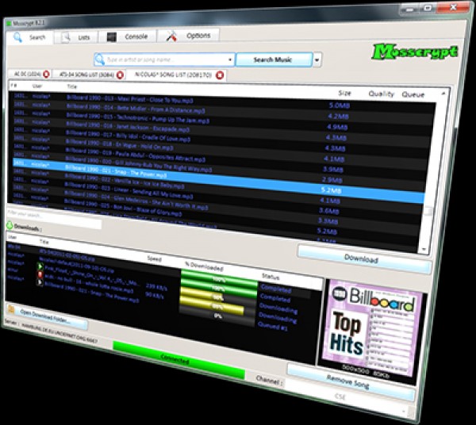The width and height of the screenshot is (476, 425).
Task: Click green play icon beside Pink Floyd download
Action: [40, 266]
